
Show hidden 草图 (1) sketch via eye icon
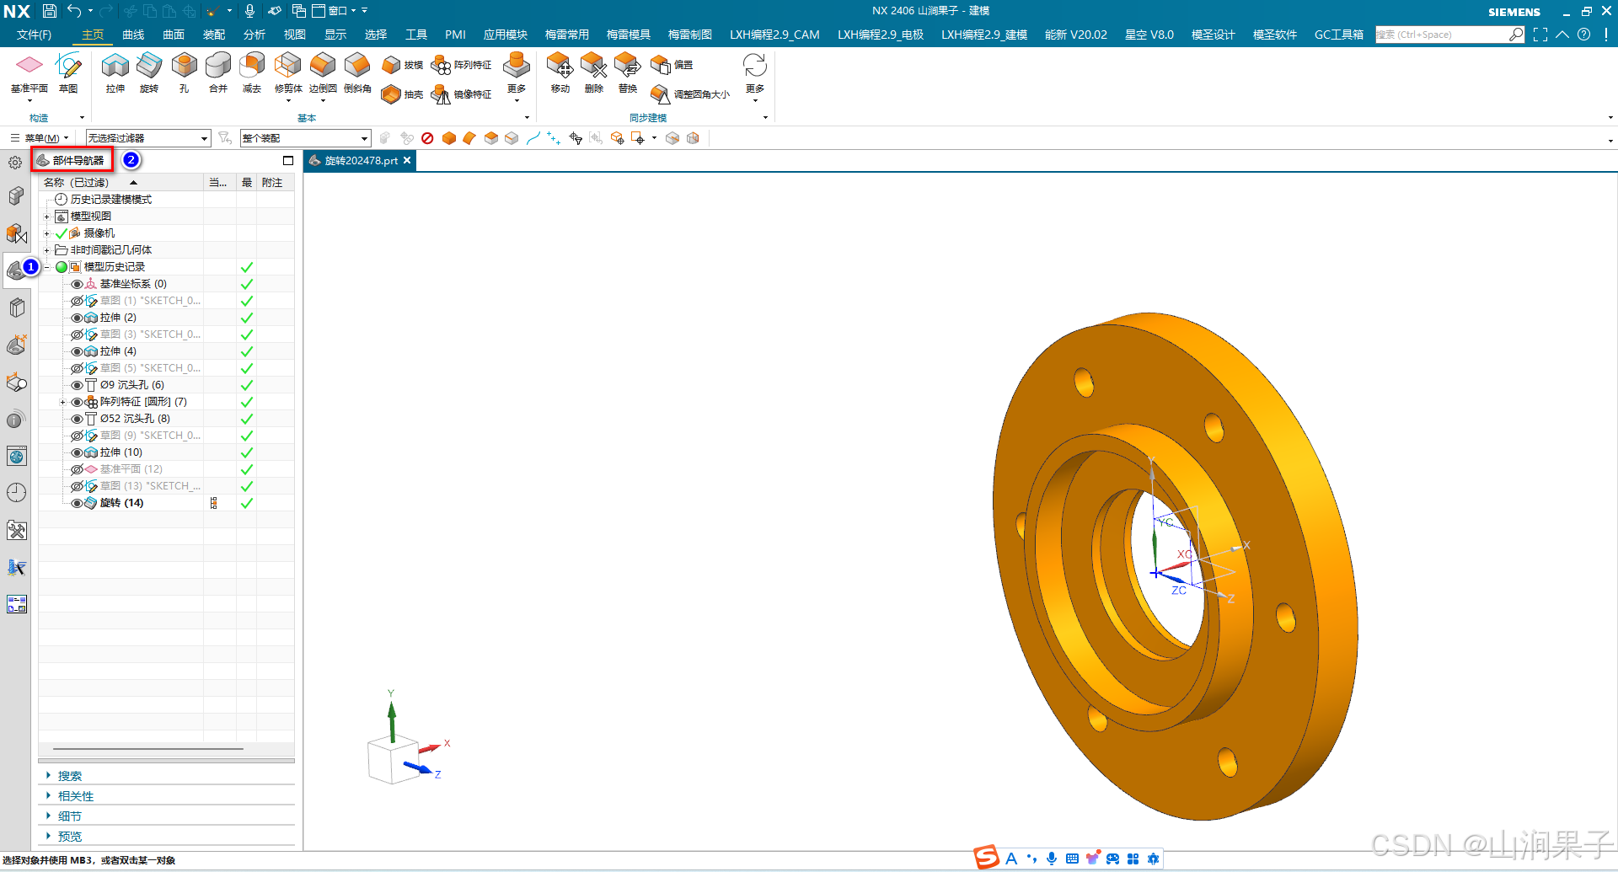[77, 301]
